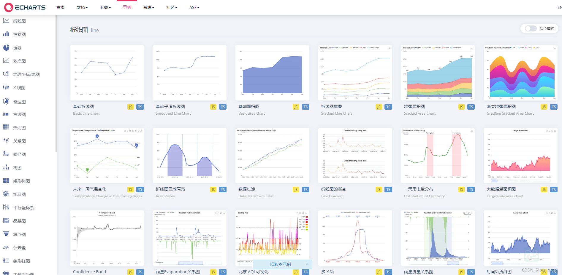Open the 折线图堆叠 title link
The height and width of the screenshot is (275, 562).
332,106
